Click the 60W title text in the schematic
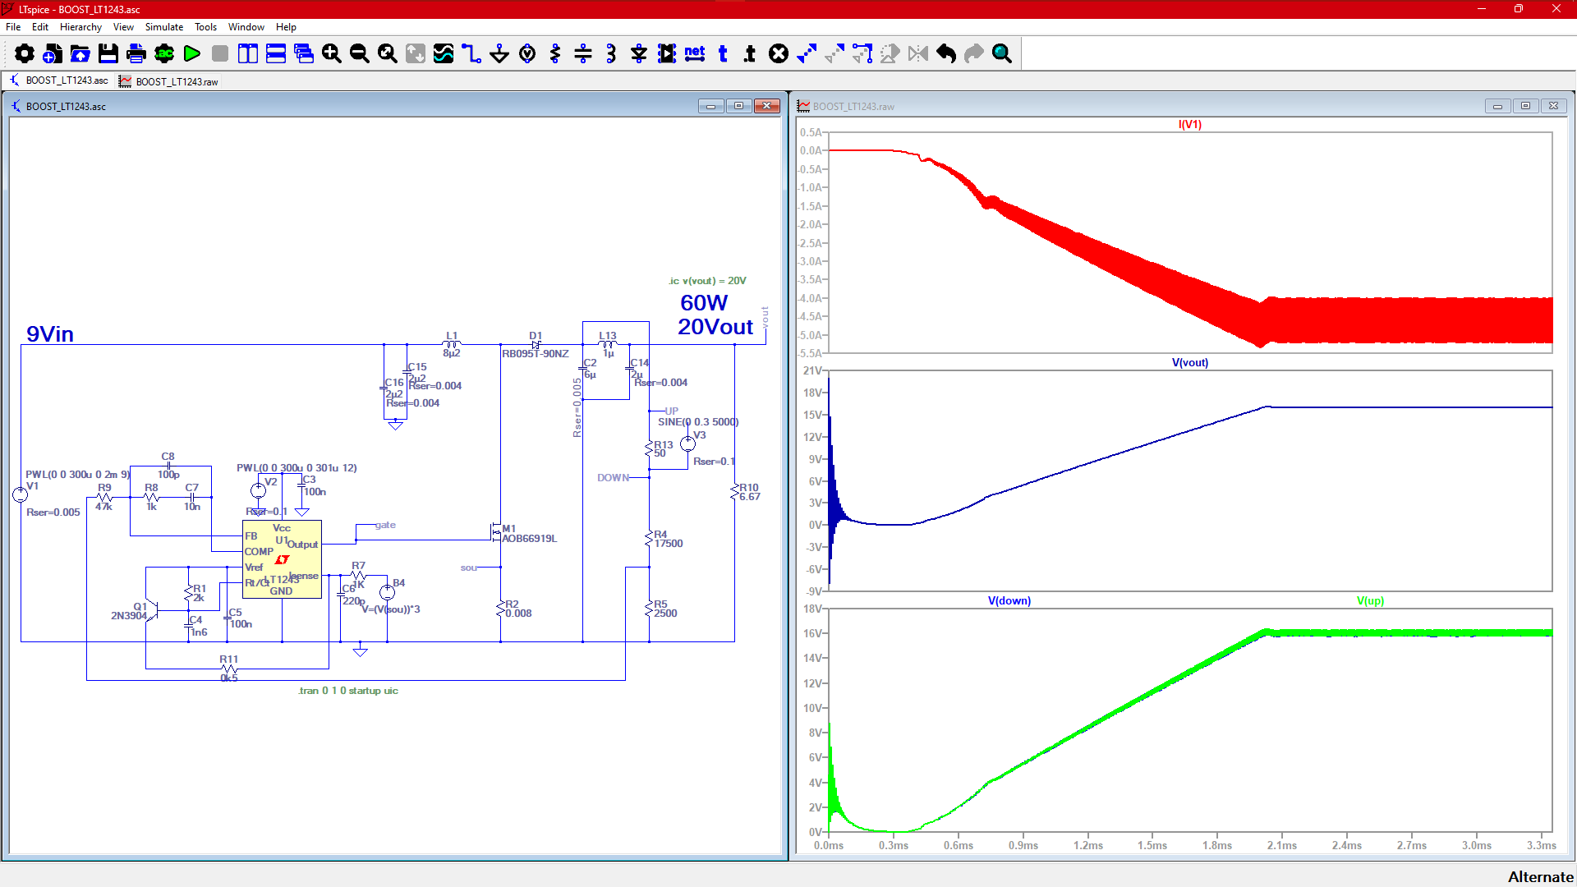Viewport: 1577px width, 887px height. click(x=704, y=303)
